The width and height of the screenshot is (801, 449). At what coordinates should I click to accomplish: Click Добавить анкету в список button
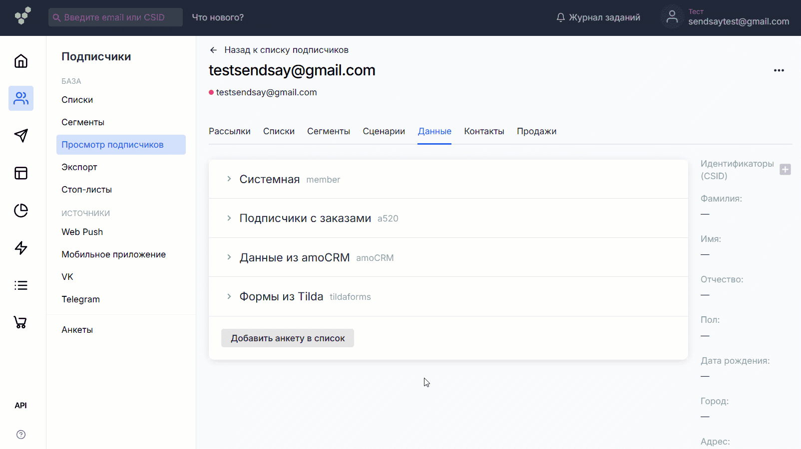tap(287, 338)
